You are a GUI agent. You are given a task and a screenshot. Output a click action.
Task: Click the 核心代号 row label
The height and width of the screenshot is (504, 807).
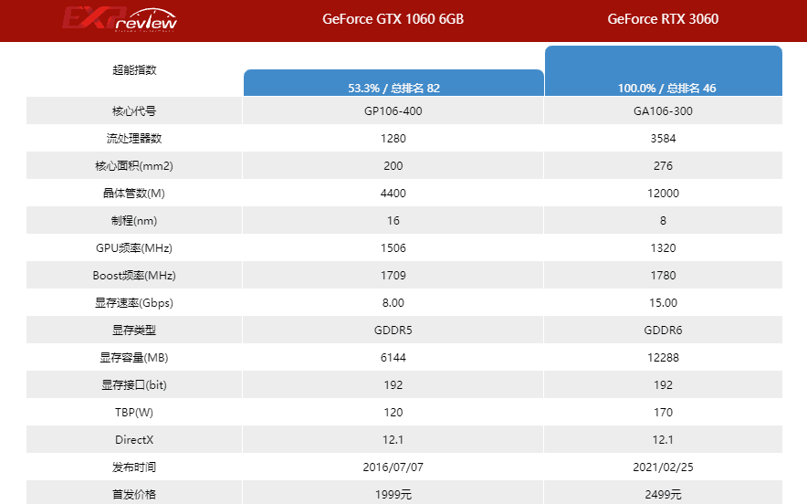pos(134,110)
